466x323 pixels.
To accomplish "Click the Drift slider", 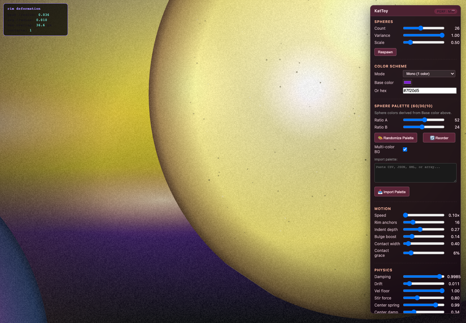I will [424, 284].
